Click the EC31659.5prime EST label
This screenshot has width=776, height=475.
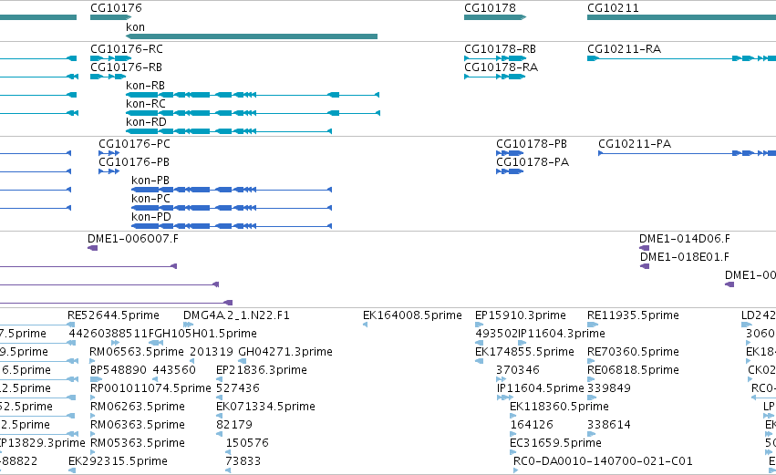click(555, 443)
